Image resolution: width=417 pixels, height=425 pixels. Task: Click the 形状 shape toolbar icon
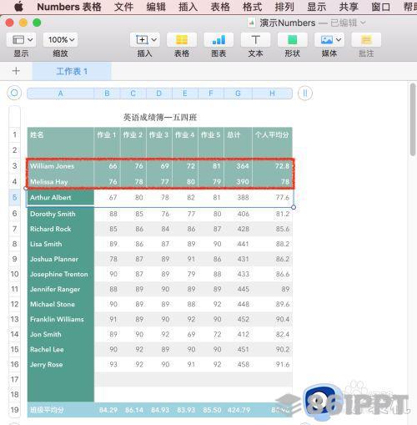(293, 40)
